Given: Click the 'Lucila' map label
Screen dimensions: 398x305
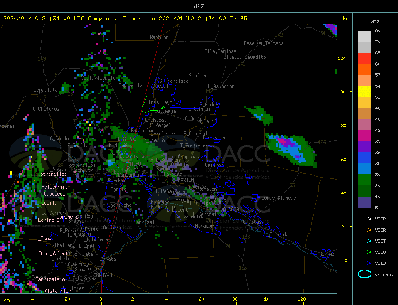Looking at the screenshot, I should pyautogui.click(x=49, y=203).
